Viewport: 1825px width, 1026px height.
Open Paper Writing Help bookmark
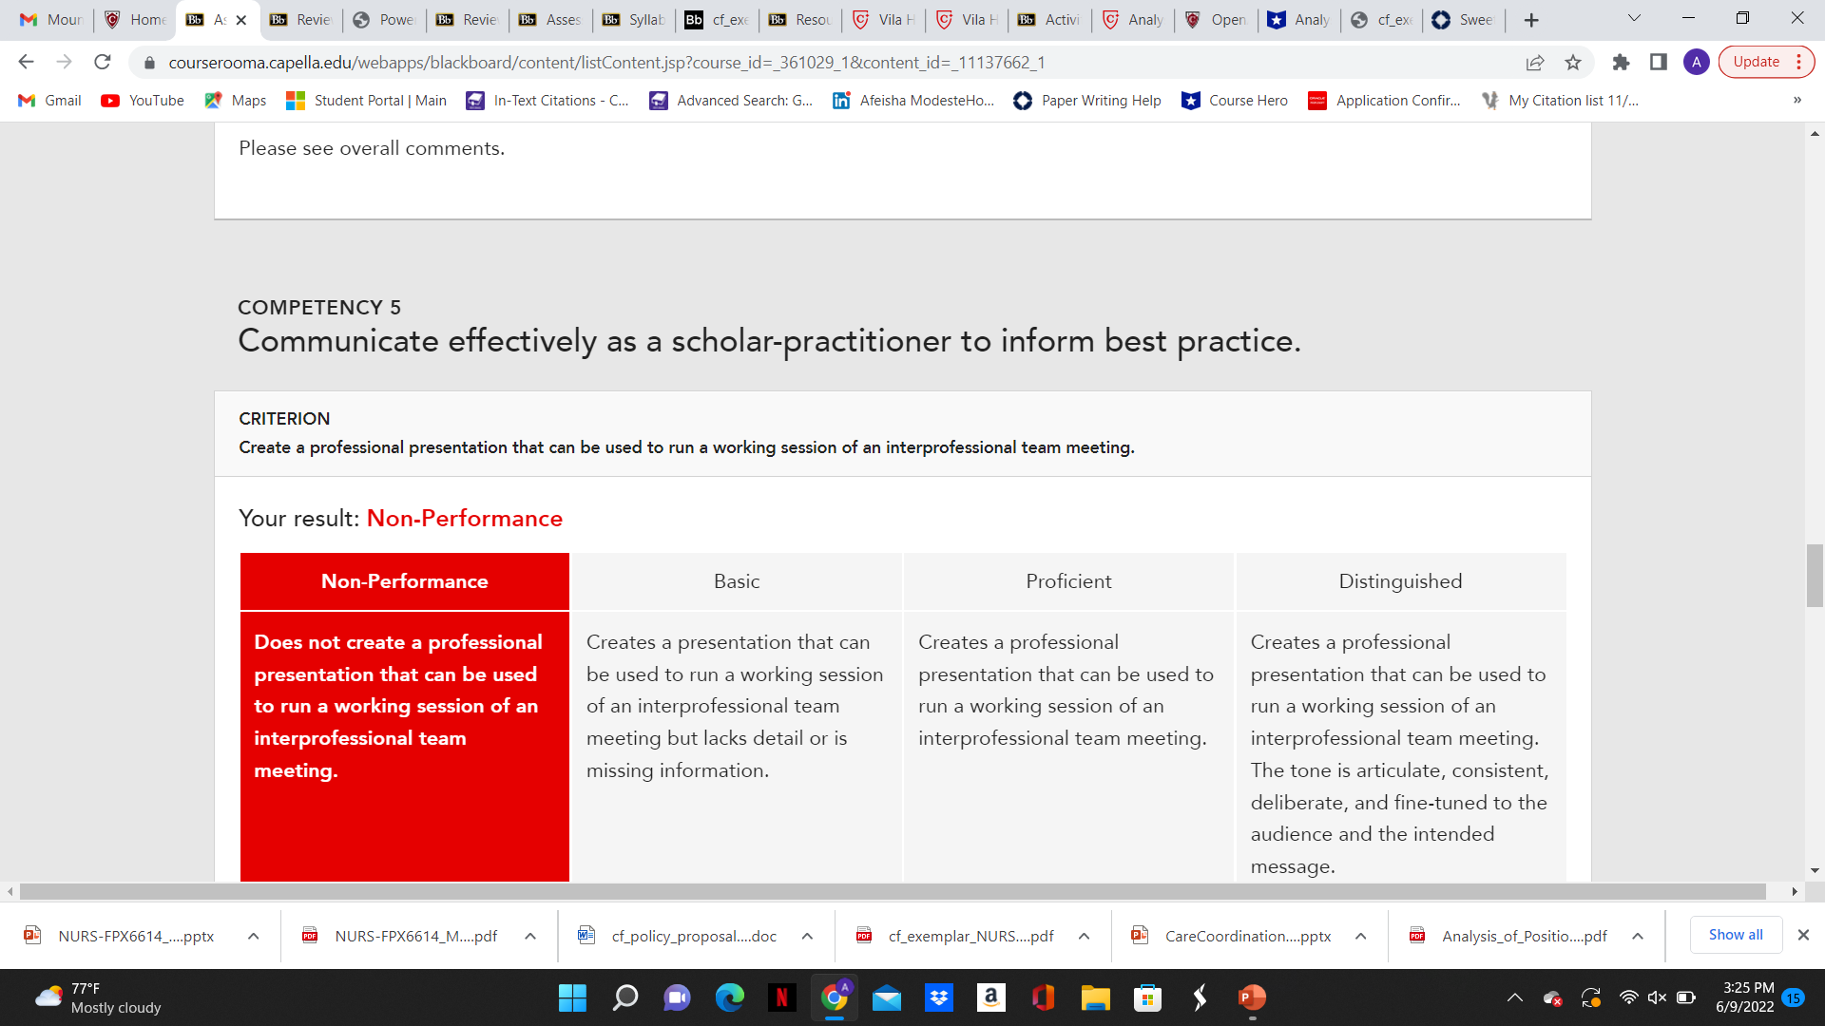[x=1087, y=101]
